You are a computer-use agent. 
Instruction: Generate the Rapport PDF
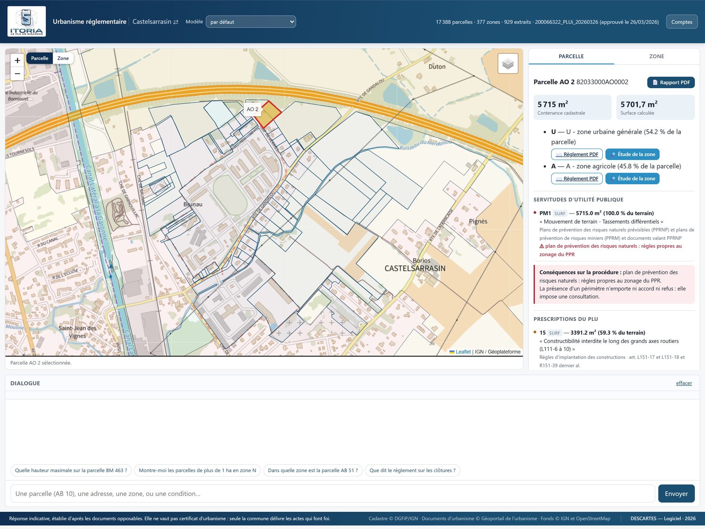click(x=671, y=82)
